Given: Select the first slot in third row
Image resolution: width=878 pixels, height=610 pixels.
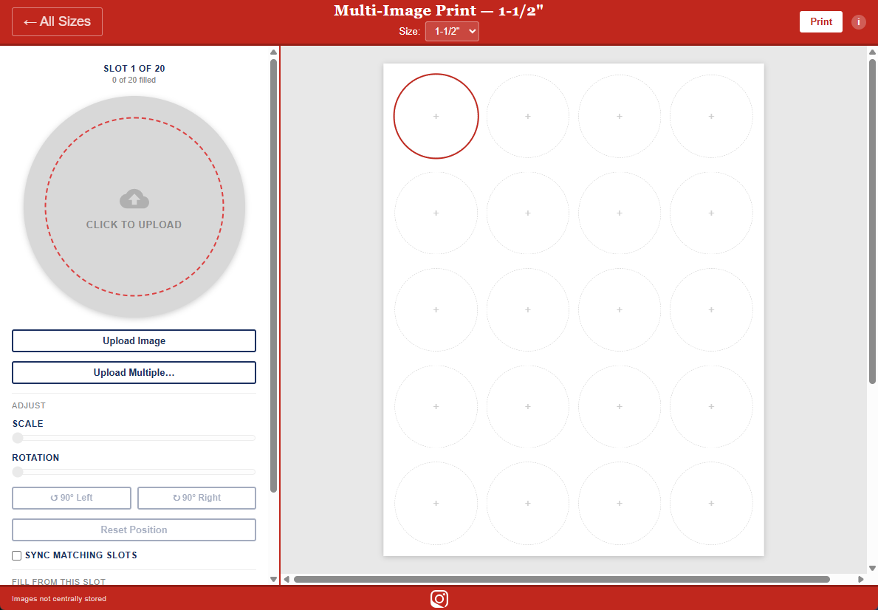Looking at the screenshot, I should click(436, 309).
